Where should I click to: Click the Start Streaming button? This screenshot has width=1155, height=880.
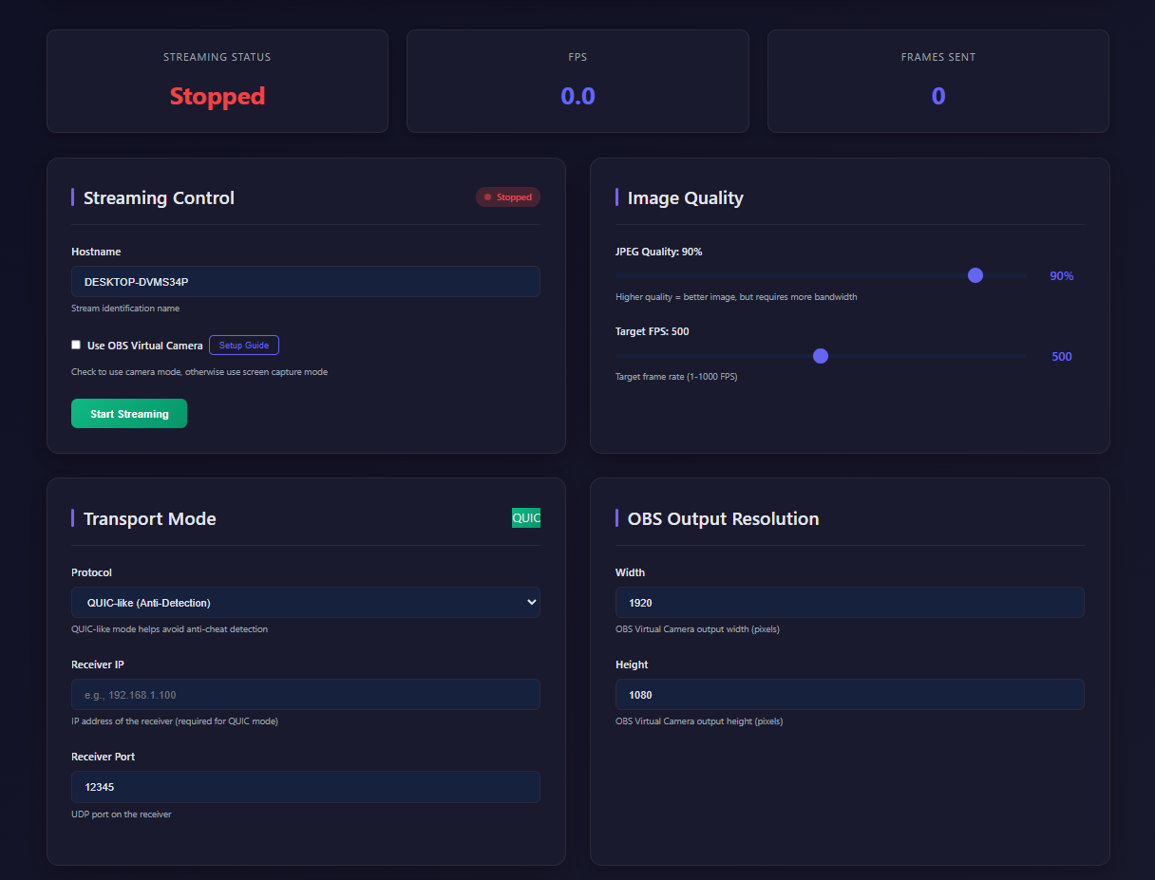(x=129, y=414)
